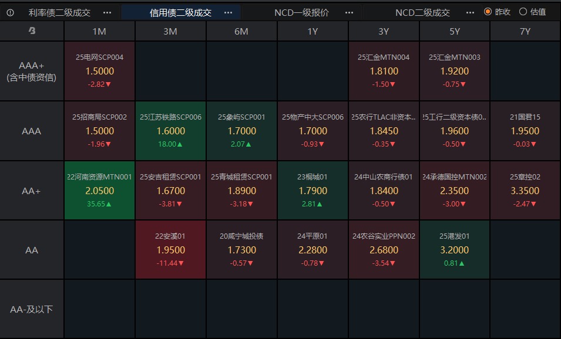
Task: Click the 5Y column header
Action: click(x=455, y=31)
